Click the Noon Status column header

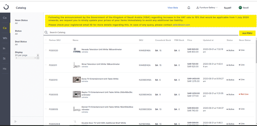245,40
